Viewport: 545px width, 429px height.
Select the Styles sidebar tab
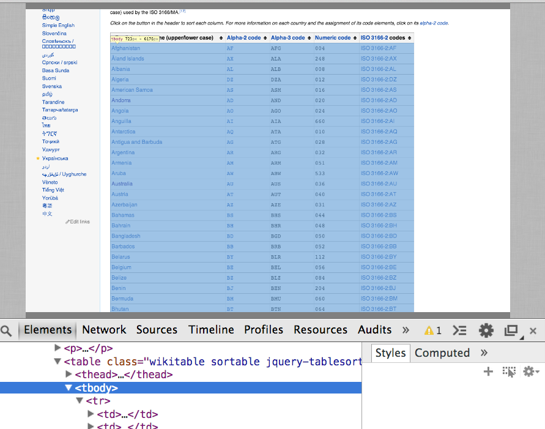pos(391,353)
